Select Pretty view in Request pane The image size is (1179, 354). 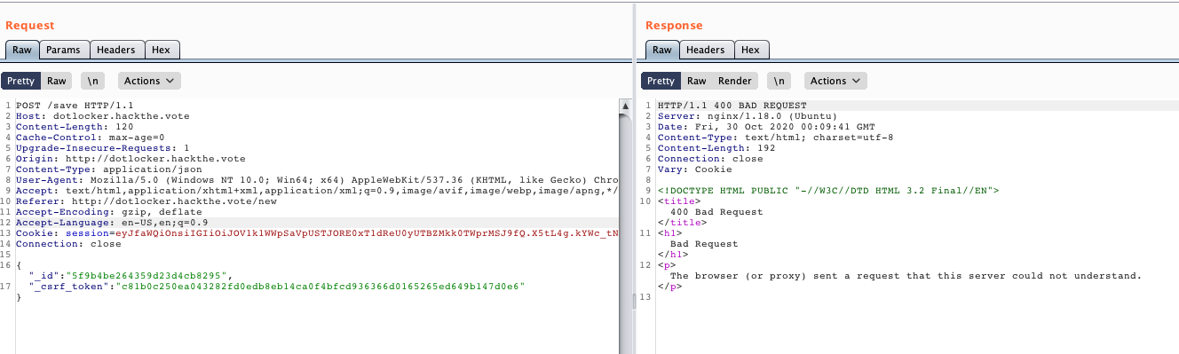coord(20,81)
